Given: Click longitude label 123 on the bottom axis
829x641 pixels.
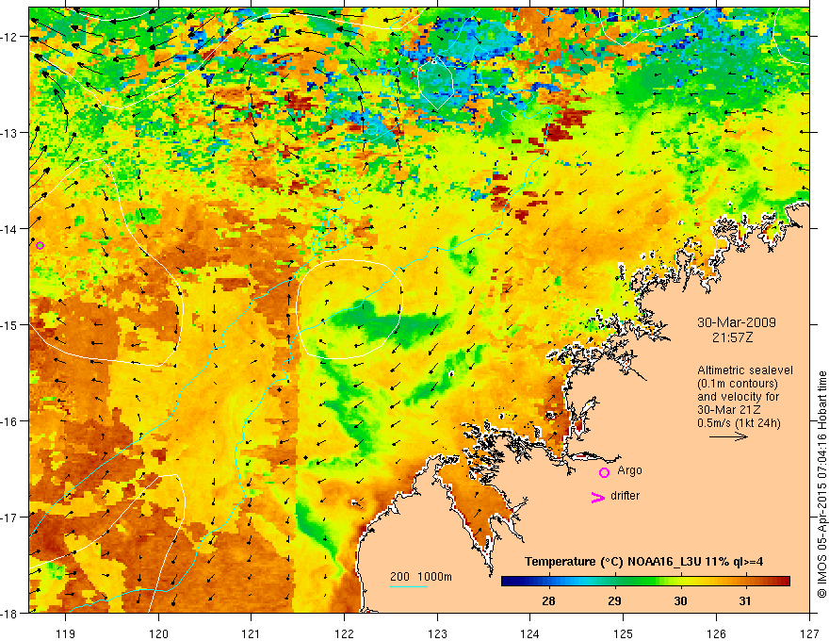Looking at the screenshot, I should click(437, 633).
